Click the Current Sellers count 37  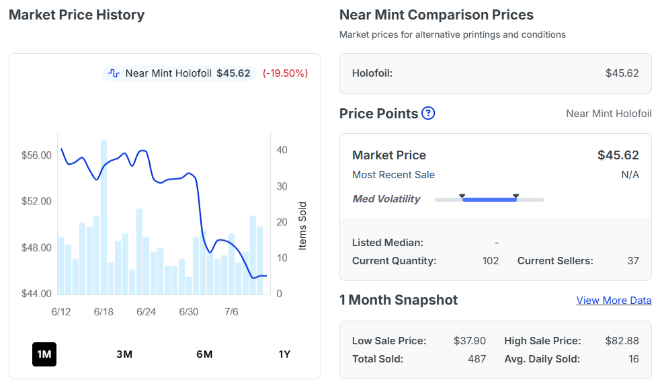click(x=633, y=261)
